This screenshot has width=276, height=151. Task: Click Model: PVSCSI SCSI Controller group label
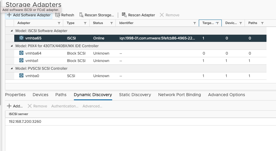pyautogui.click(x=41, y=69)
